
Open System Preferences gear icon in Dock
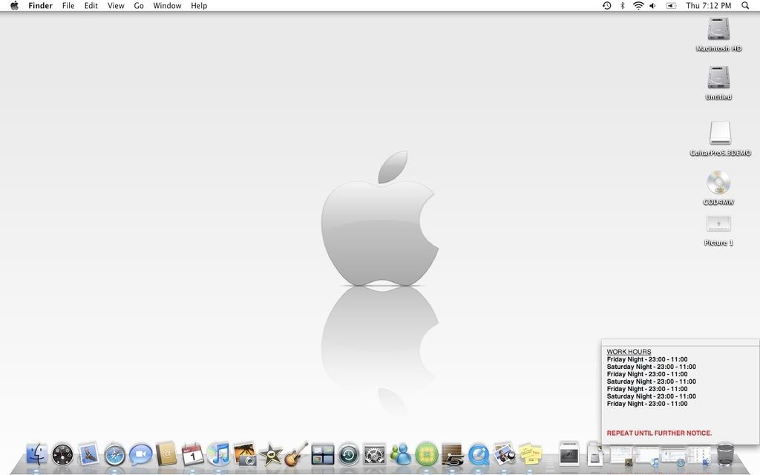pyautogui.click(x=375, y=455)
